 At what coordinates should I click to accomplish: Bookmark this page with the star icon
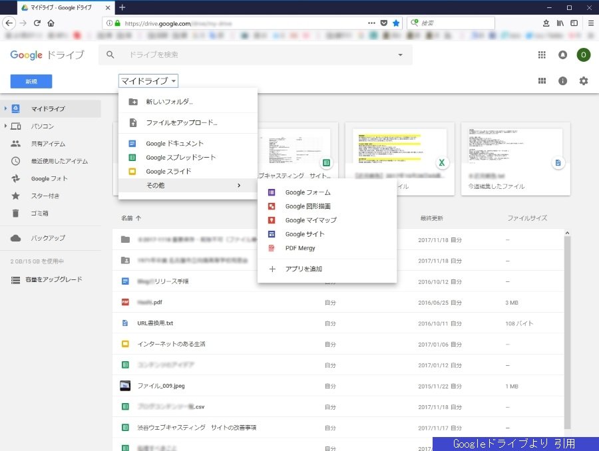(396, 23)
